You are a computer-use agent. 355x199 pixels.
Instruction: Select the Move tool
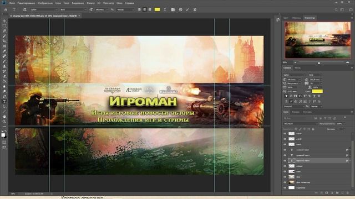4,21
